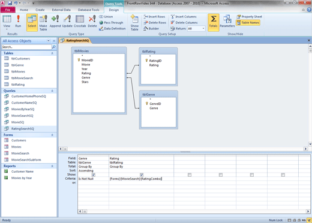Open the Property Sheet
This screenshot has width=312, height=223.
(x=249, y=17)
